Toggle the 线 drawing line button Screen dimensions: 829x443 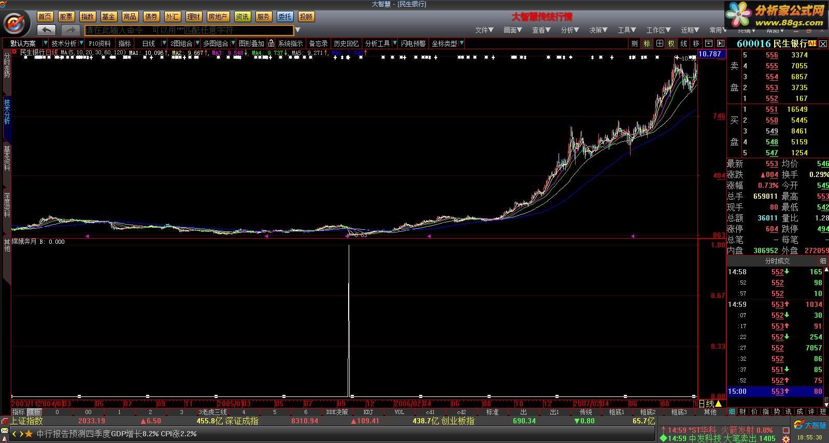coord(683,43)
